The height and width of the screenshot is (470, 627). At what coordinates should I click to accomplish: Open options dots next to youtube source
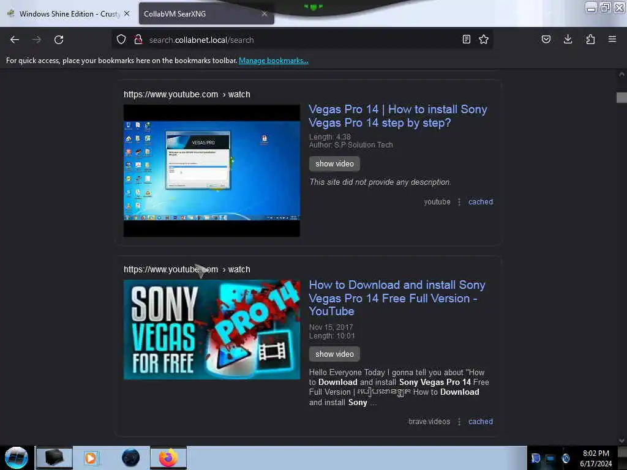(x=459, y=202)
